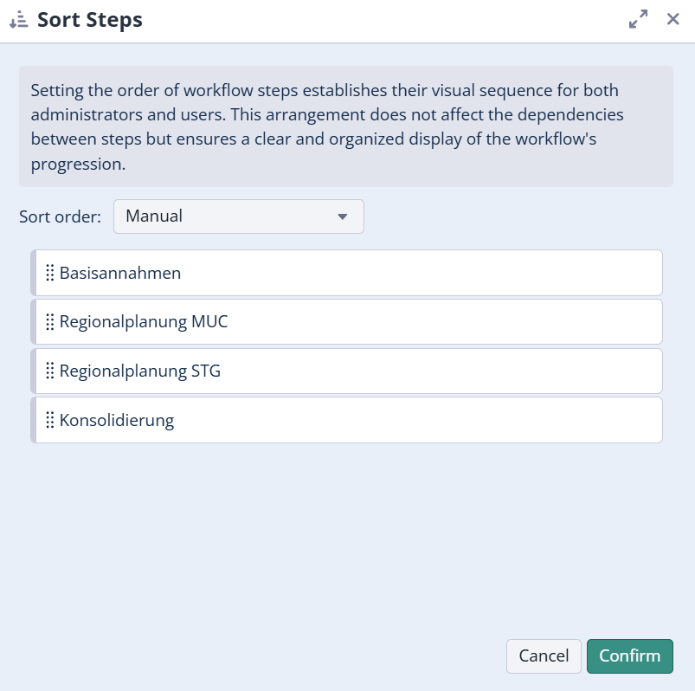Expand the dialog with the diagonal arrows icon
This screenshot has width=695, height=691.
pos(638,20)
